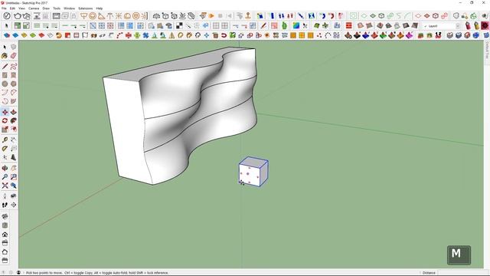Click the person icon in status bar
Screen dimensions: 490x276
point(18,273)
